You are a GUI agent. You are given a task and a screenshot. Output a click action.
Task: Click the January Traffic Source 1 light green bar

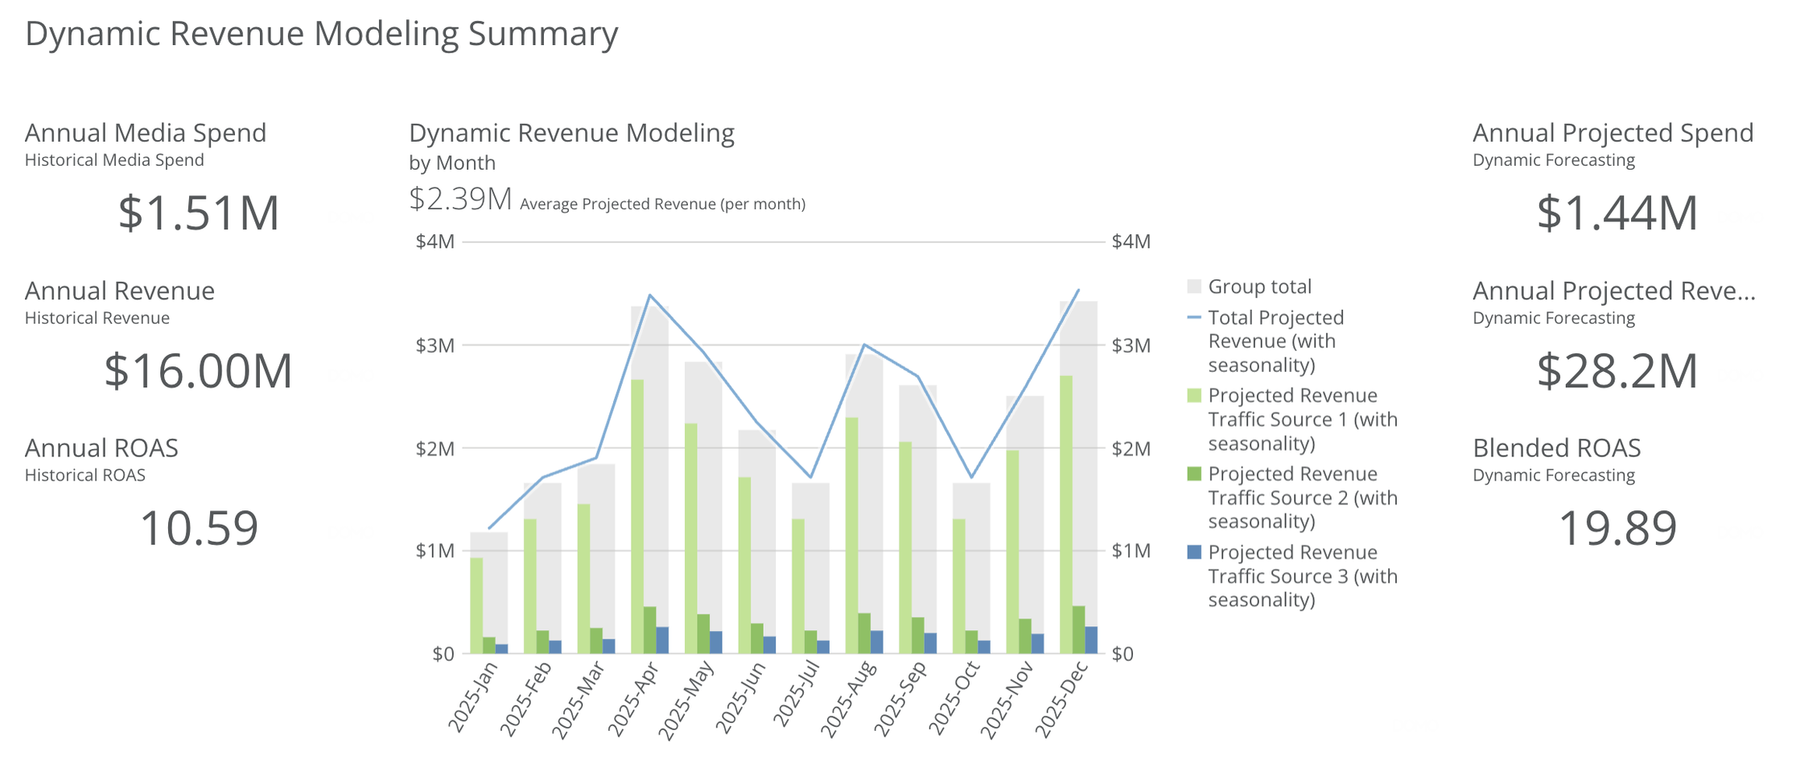point(476,605)
